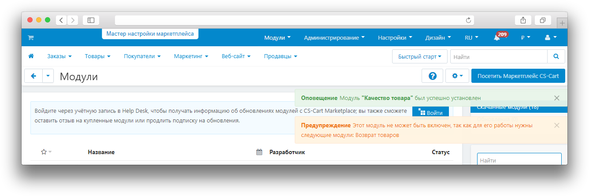Click the shopping cart storefront icon
Screen dimensions: 589x196
[x=31, y=38]
